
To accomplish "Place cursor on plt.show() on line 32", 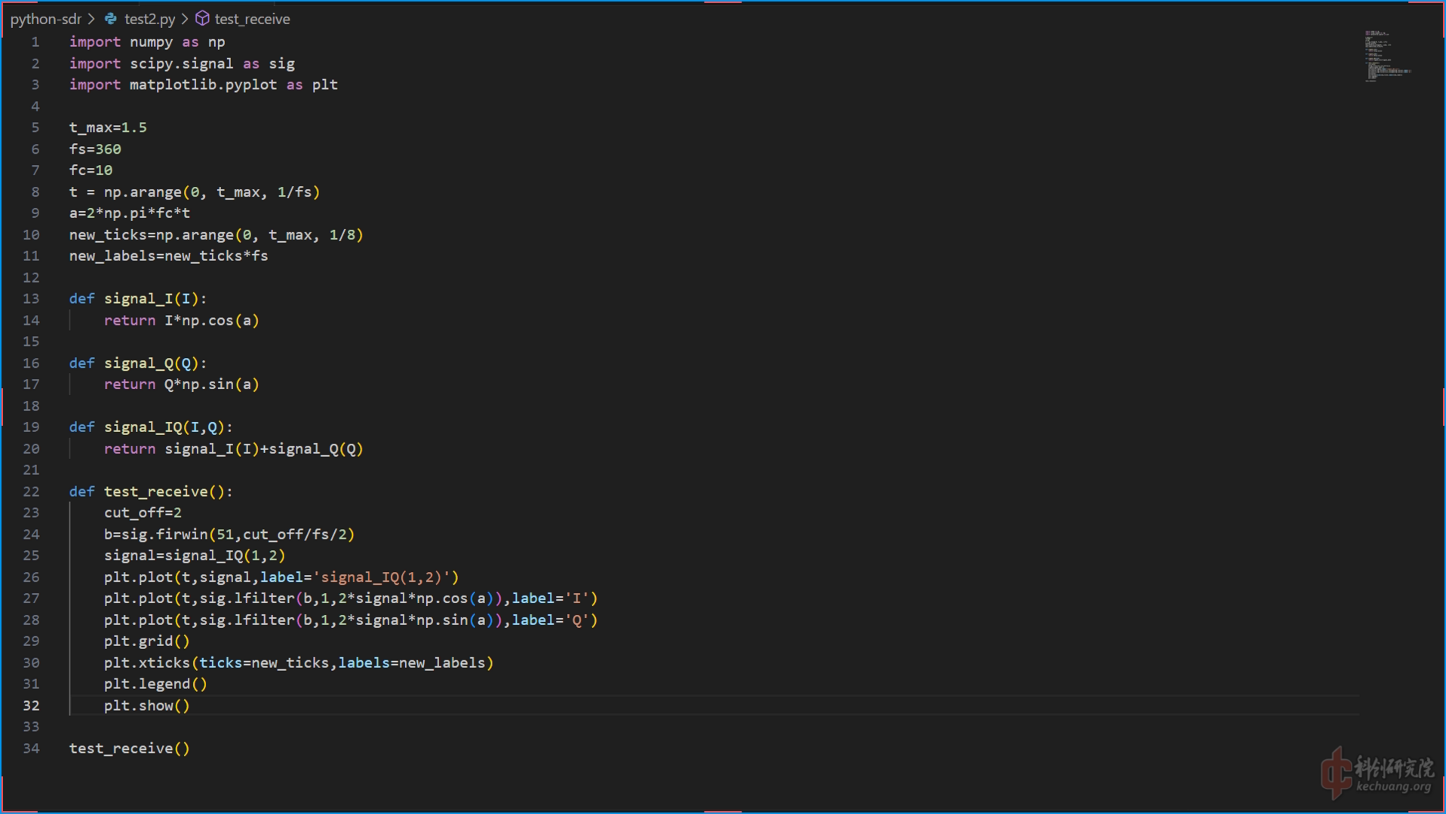I will click(146, 705).
